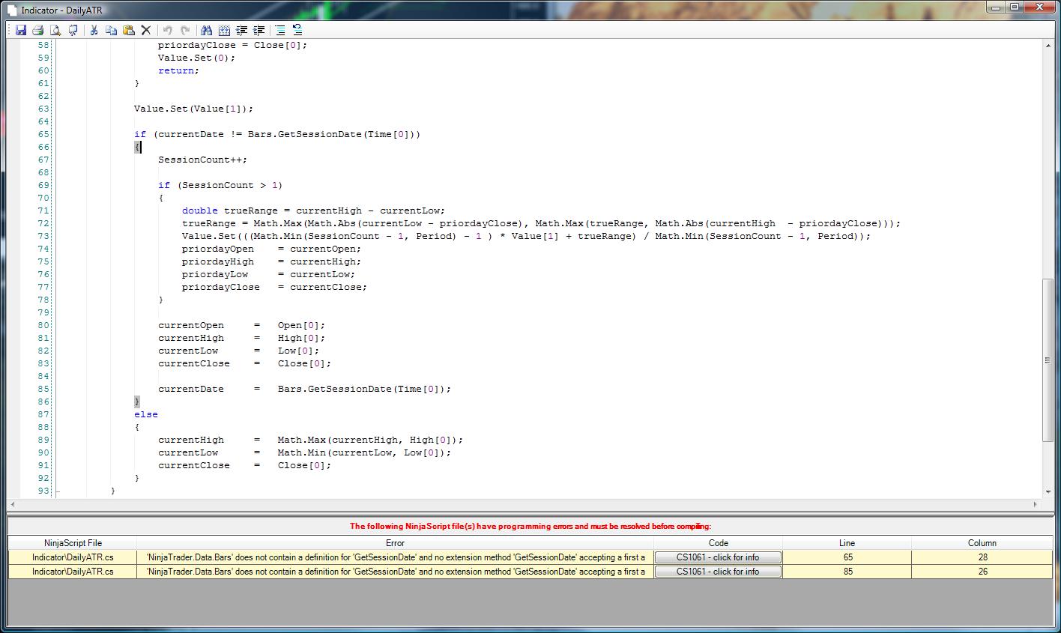
Task: Click the Code column header
Action: pos(718,543)
